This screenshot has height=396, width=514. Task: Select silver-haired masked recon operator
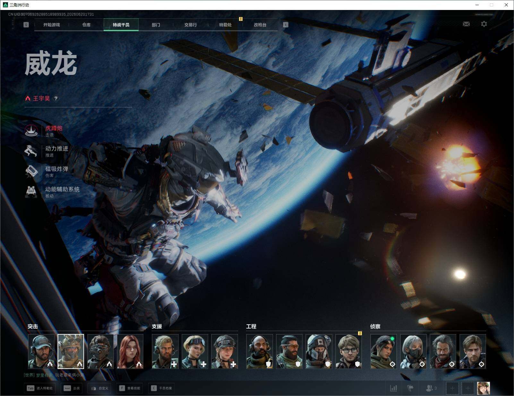pos(413,351)
